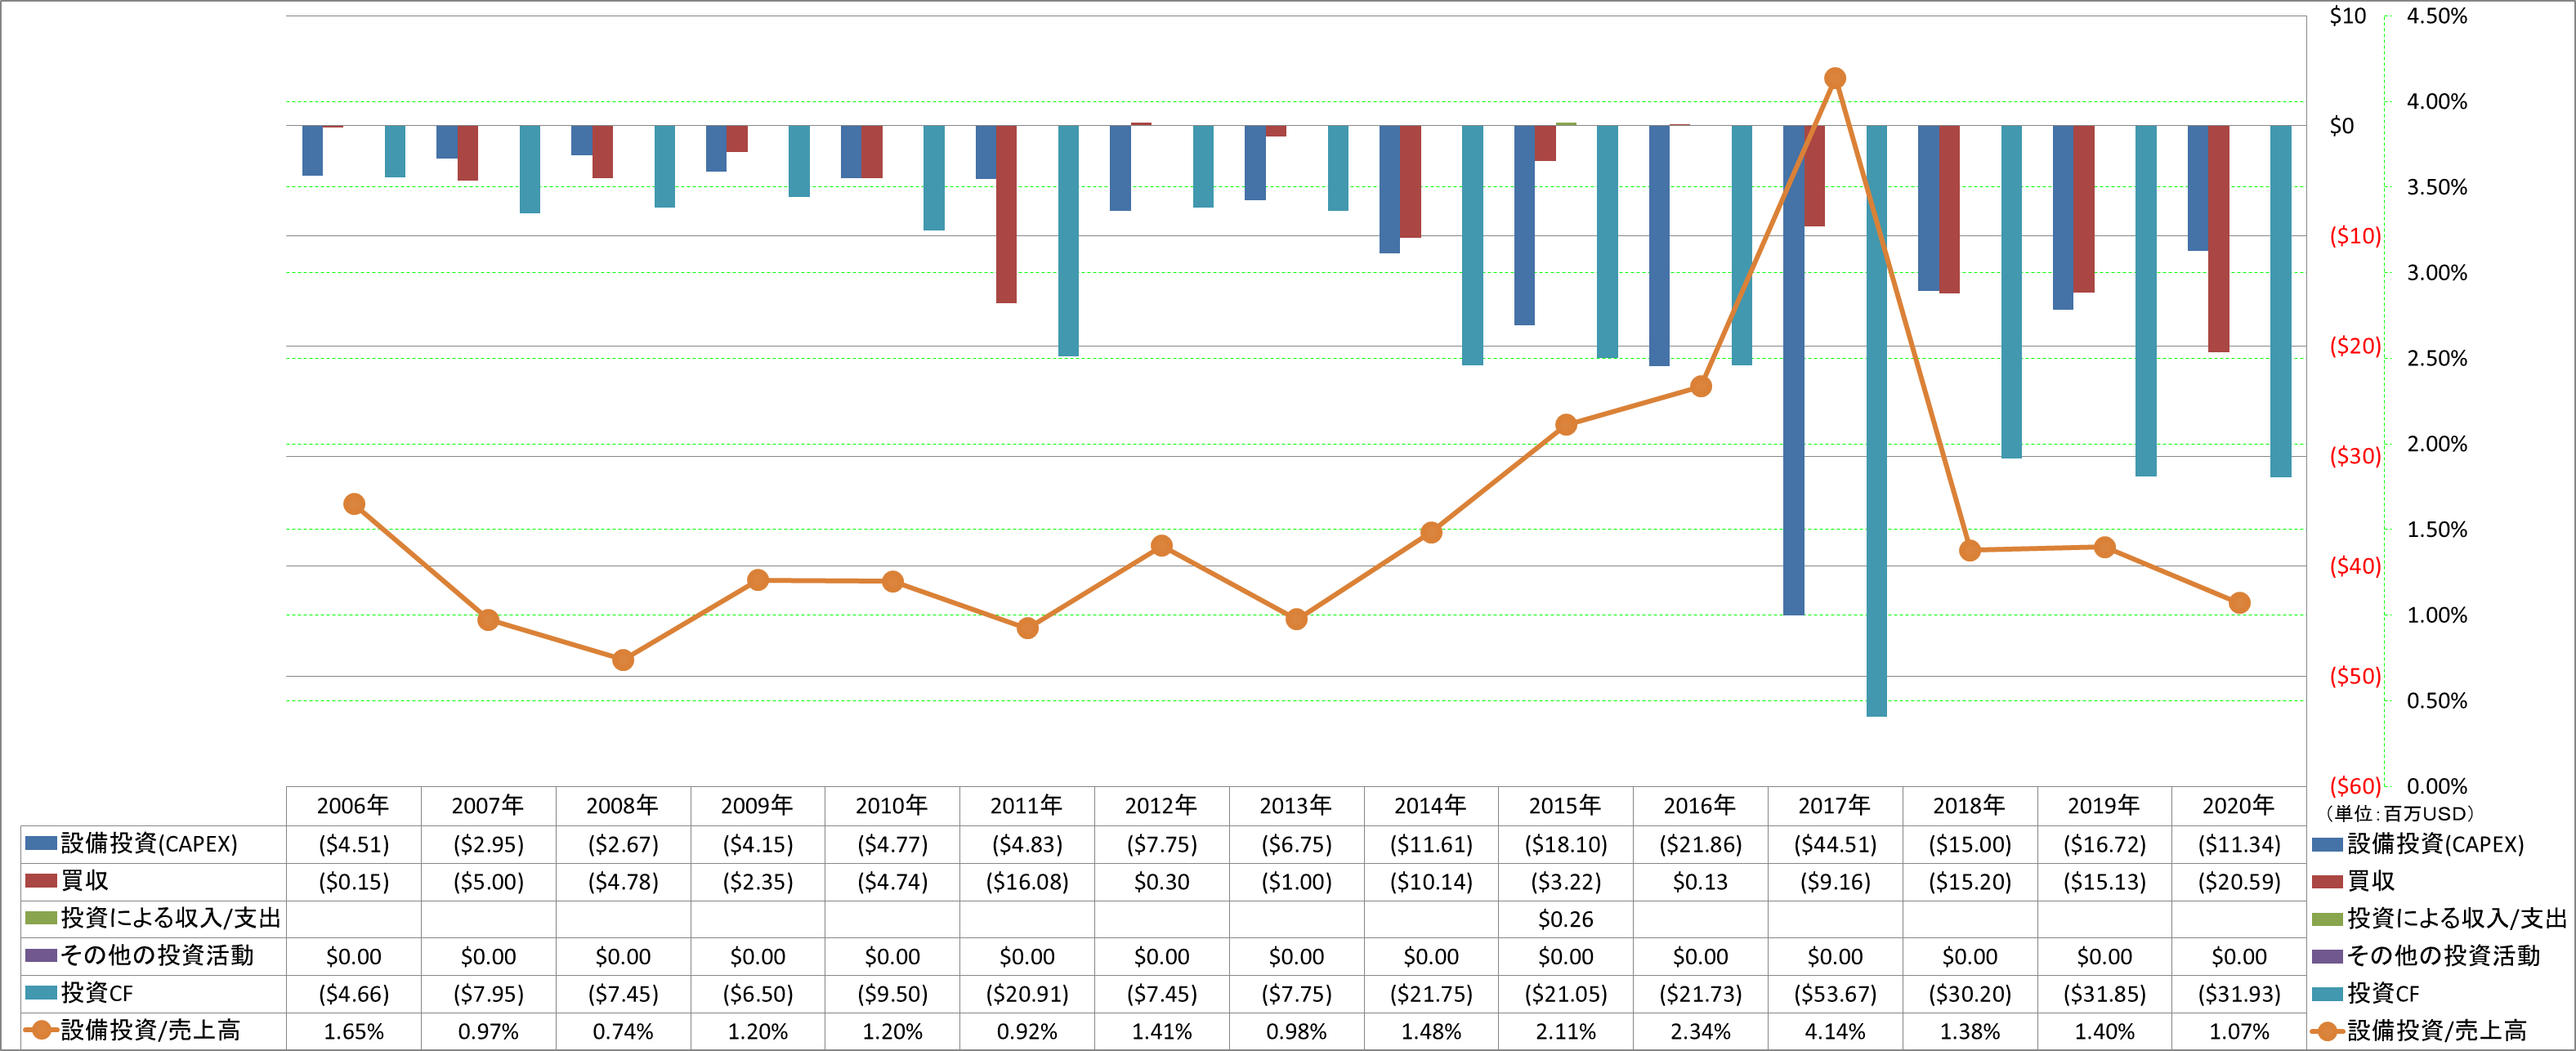Click the 0.74% ratio cell for 2008
The image size is (2576, 1051).
[x=623, y=1031]
